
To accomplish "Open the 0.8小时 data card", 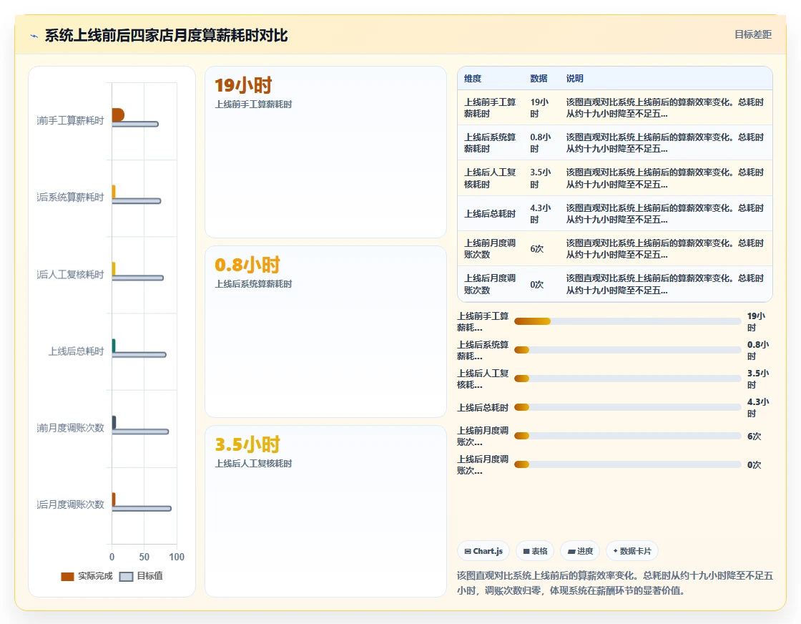I will pos(326,331).
